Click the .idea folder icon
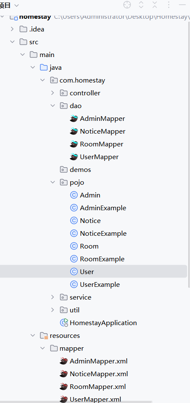This screenshot has height=403, width=190. coord(23,29)
